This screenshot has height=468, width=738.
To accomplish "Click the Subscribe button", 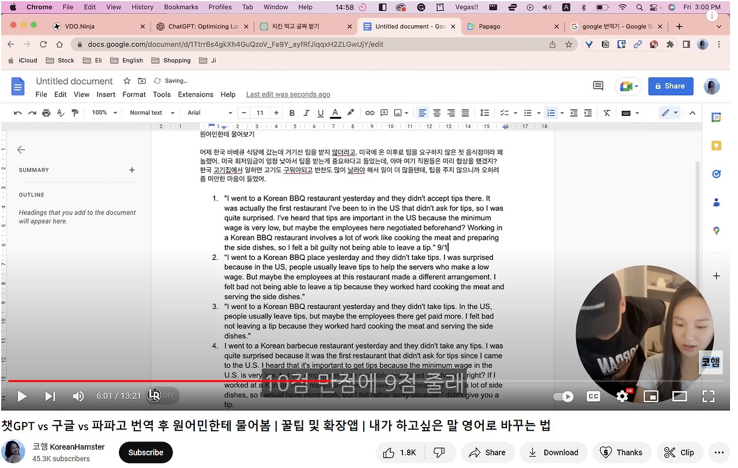I will 145,452.
